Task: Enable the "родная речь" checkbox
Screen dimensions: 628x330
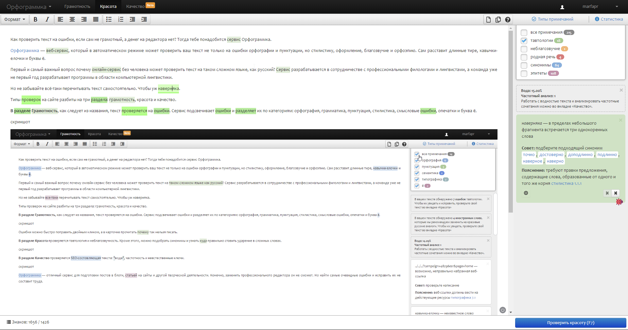Action: click(x=524, y=57)
